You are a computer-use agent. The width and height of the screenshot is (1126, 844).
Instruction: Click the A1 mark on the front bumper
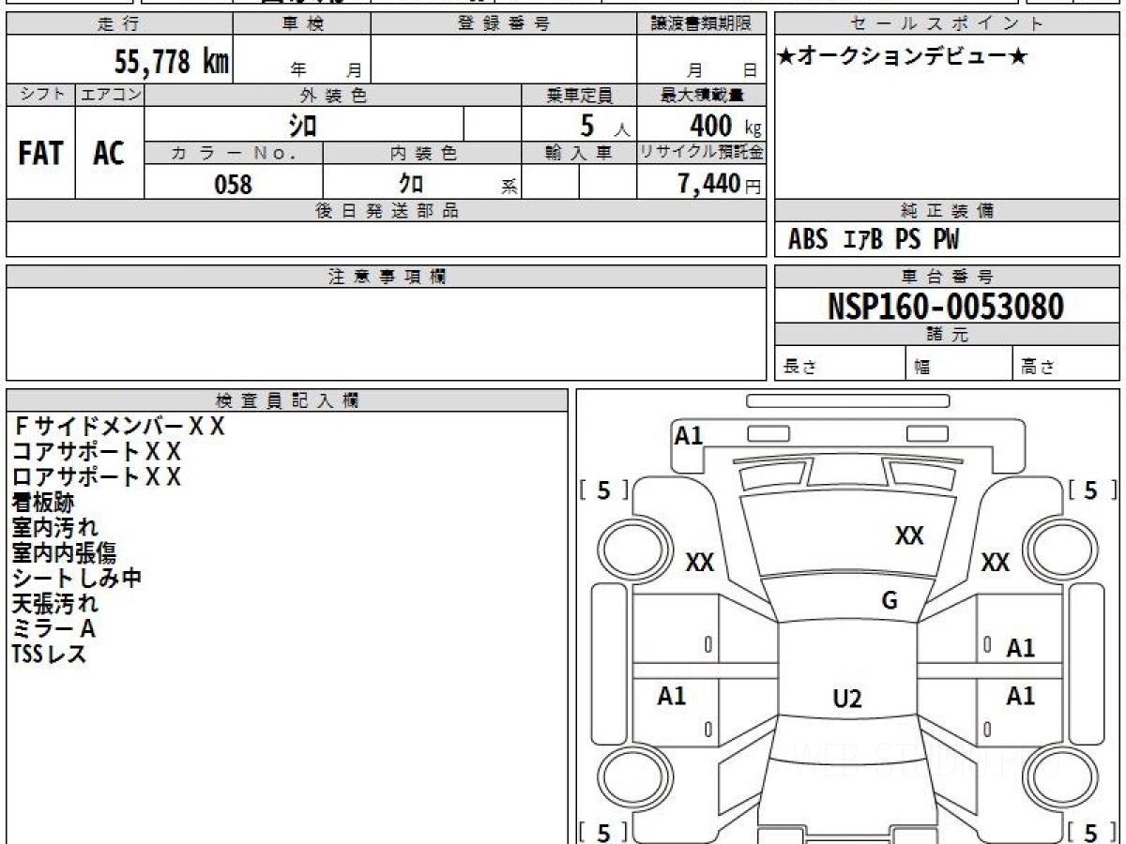[689, 435]
